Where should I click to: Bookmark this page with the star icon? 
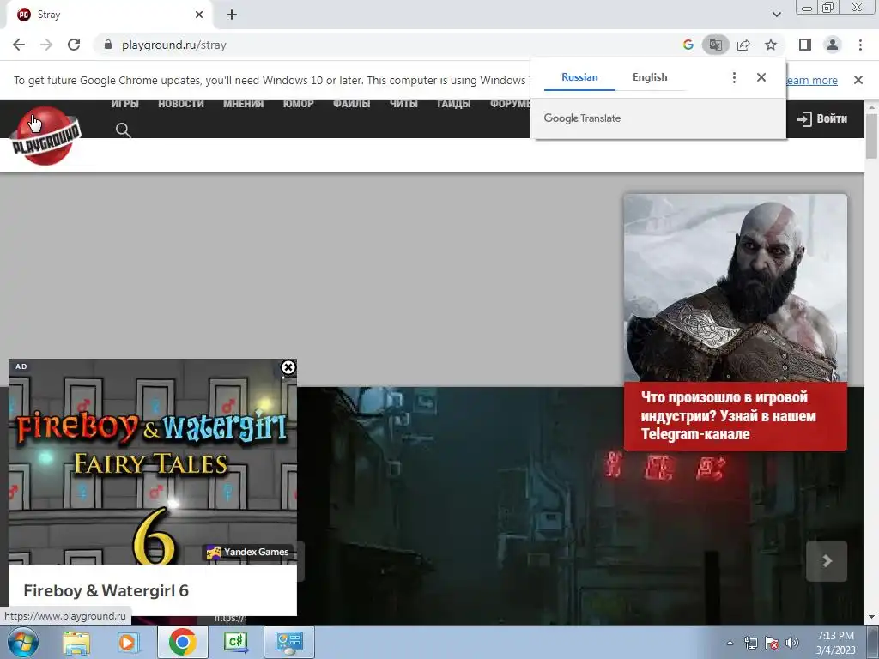771,45
